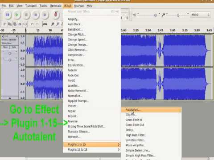Expand Plugins 16 to 18 submenu
The width and height of the screenshot is (214, 160).
92,149
